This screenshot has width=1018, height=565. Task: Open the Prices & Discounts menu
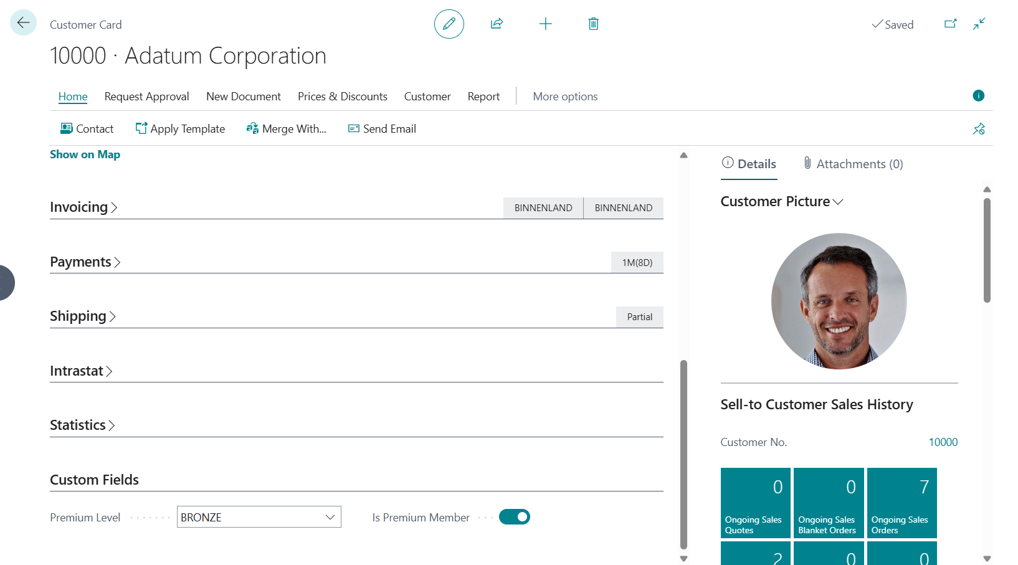[x=342, y=97]
